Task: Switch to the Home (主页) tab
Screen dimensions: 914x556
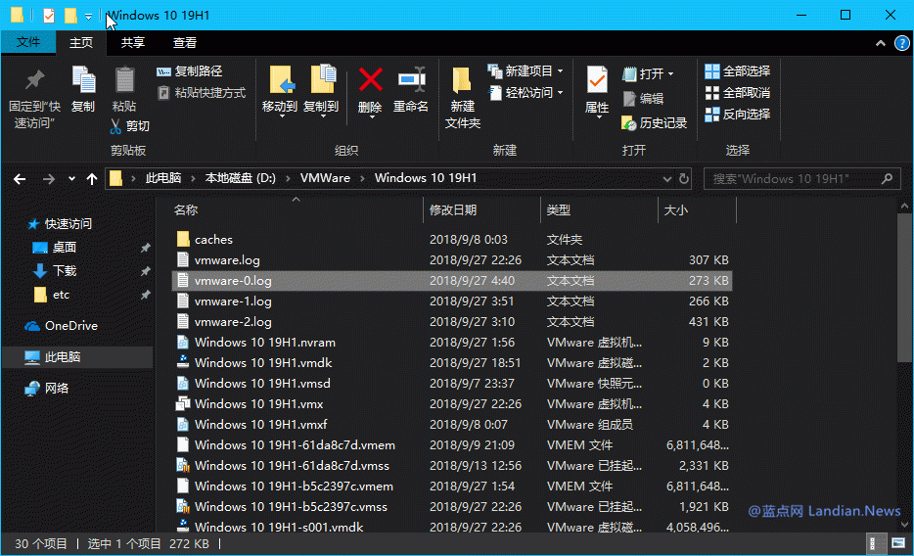Action: (x=81, y=42)
